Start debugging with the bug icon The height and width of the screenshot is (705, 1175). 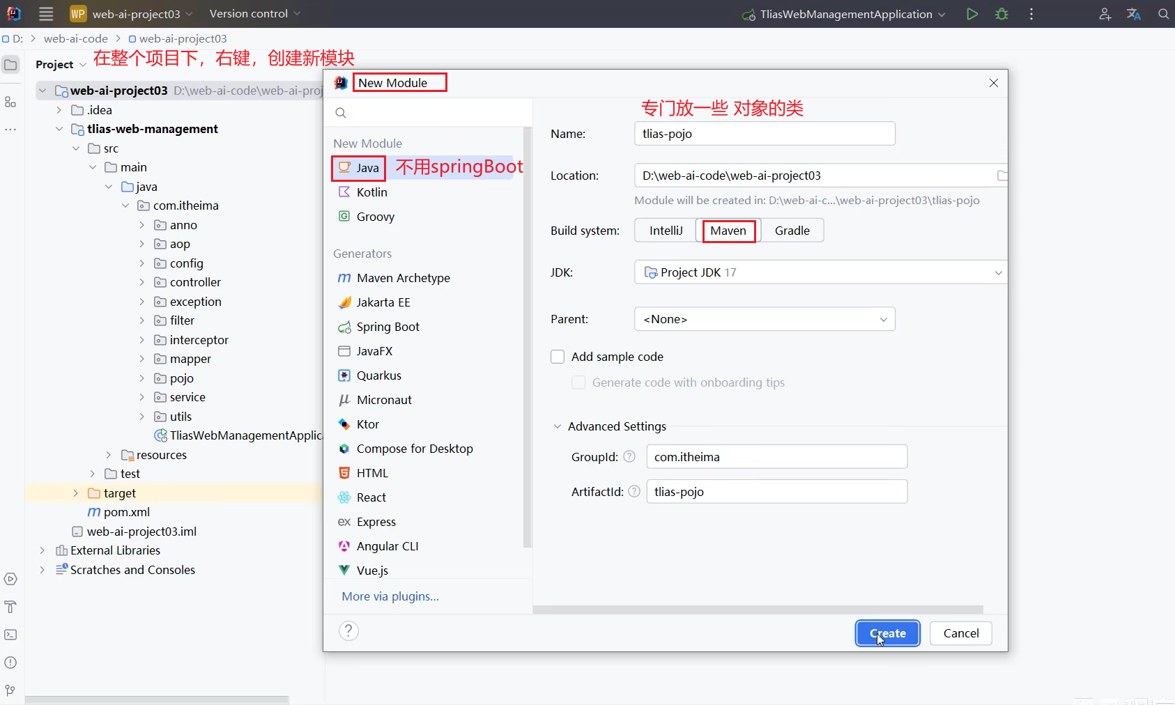(x=1002, y=14)
